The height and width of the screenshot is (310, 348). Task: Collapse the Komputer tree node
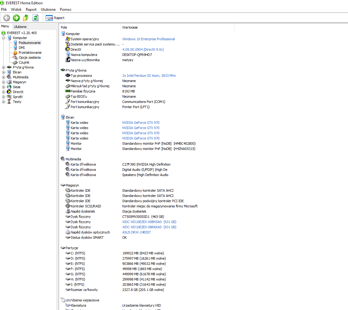[4, 38]
